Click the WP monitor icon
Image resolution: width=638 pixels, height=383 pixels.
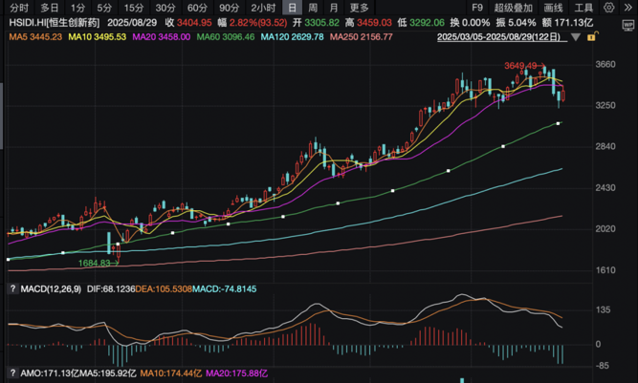[x=628, y=26]
